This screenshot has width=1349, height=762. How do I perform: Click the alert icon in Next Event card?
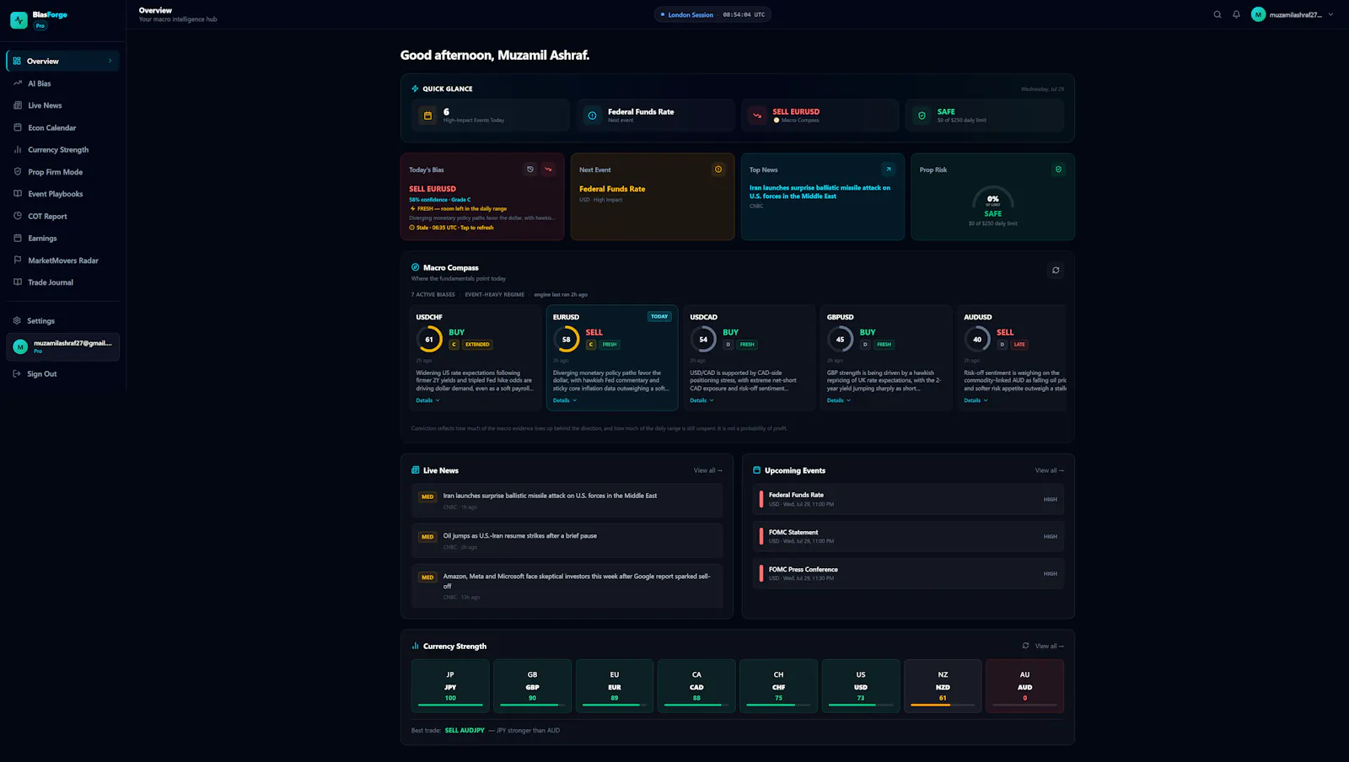pos(718,169)
